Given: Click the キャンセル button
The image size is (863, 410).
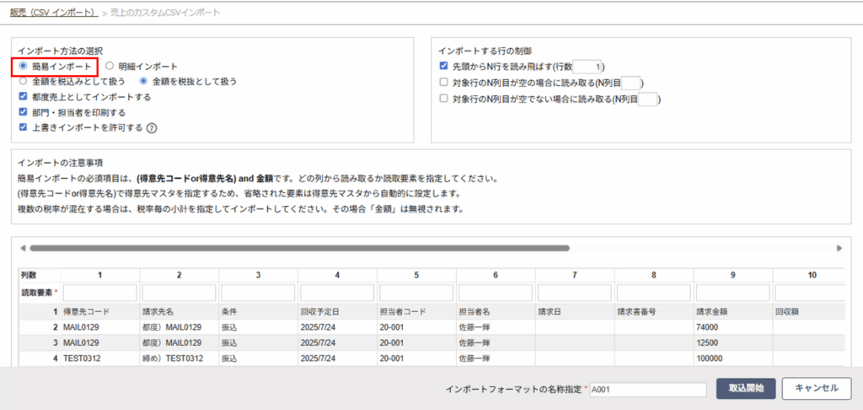Looking at the screenshot, I should click(x=817, y=388).
